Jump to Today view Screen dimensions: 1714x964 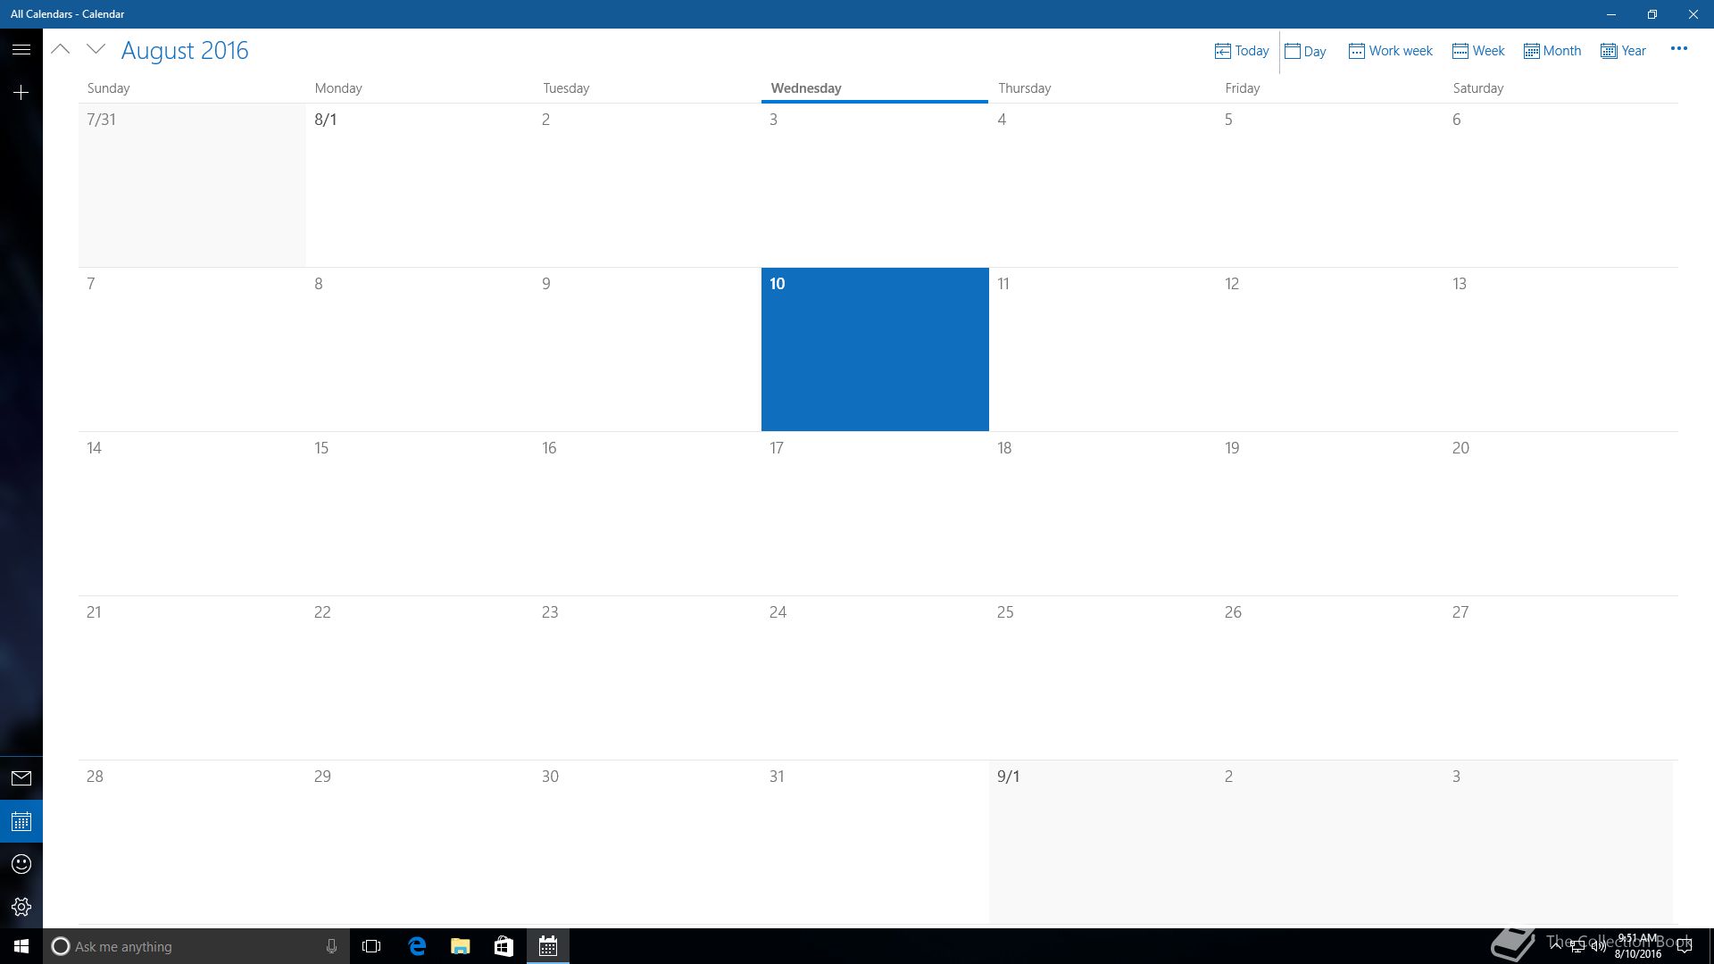tap(1242, 51)
